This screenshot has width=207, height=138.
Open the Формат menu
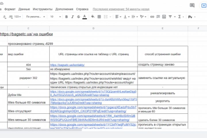tap(10, 9)
